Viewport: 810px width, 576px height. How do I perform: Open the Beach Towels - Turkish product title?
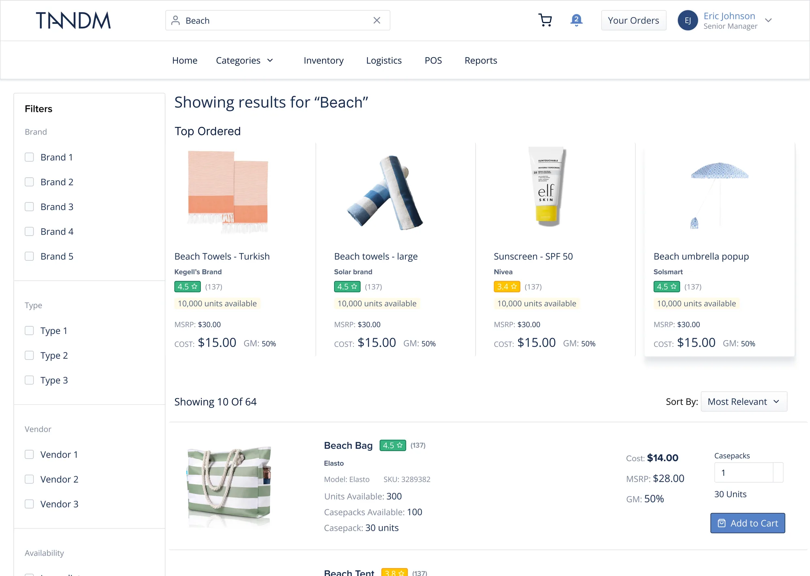pyautogui.click(x=222, y=257)
